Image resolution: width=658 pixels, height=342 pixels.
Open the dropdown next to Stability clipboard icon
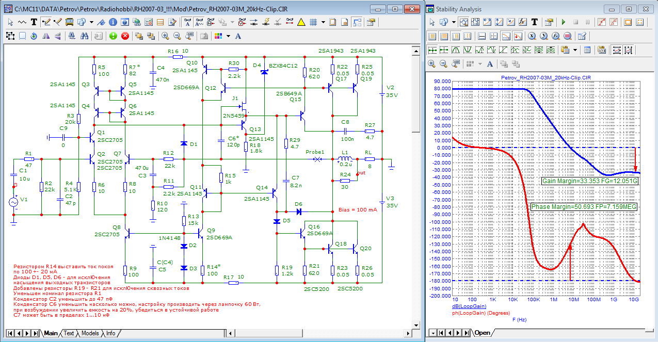coord(575,50)
